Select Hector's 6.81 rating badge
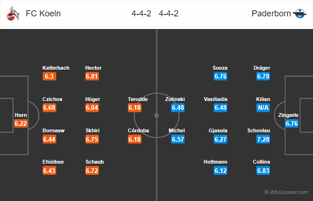 click(92, 76)
